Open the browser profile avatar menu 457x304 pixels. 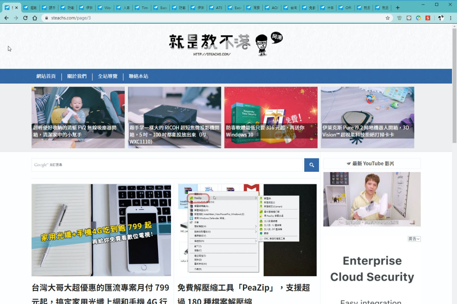pos(441,18)
